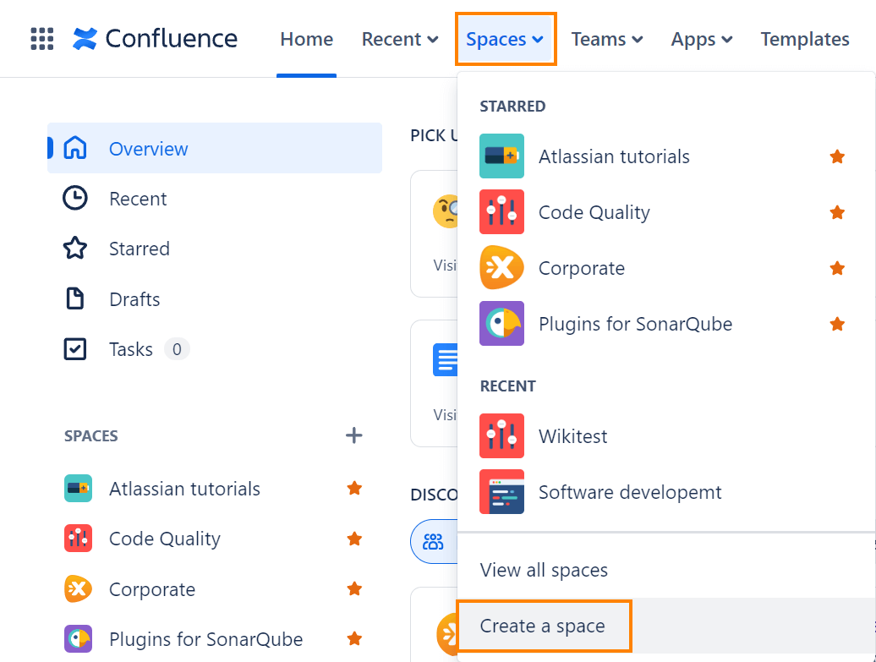Click the Software developemt space icon
876x662 pixels.
pos(501,491)
